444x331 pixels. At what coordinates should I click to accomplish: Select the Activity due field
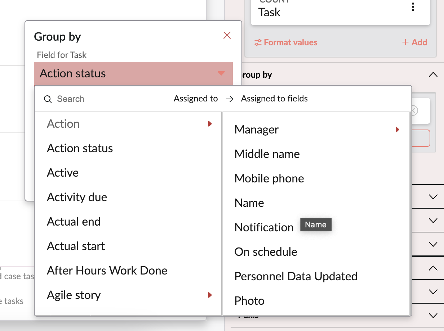pyautogui.click(x=76, y=197)
